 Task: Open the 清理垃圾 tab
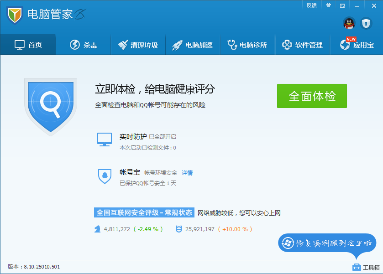(x=138, y=45)
